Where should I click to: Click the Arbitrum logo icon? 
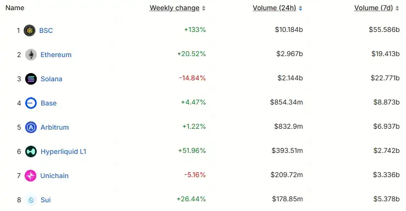tap(31, 127)
